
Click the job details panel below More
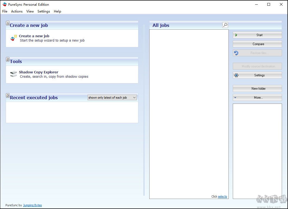257,151
